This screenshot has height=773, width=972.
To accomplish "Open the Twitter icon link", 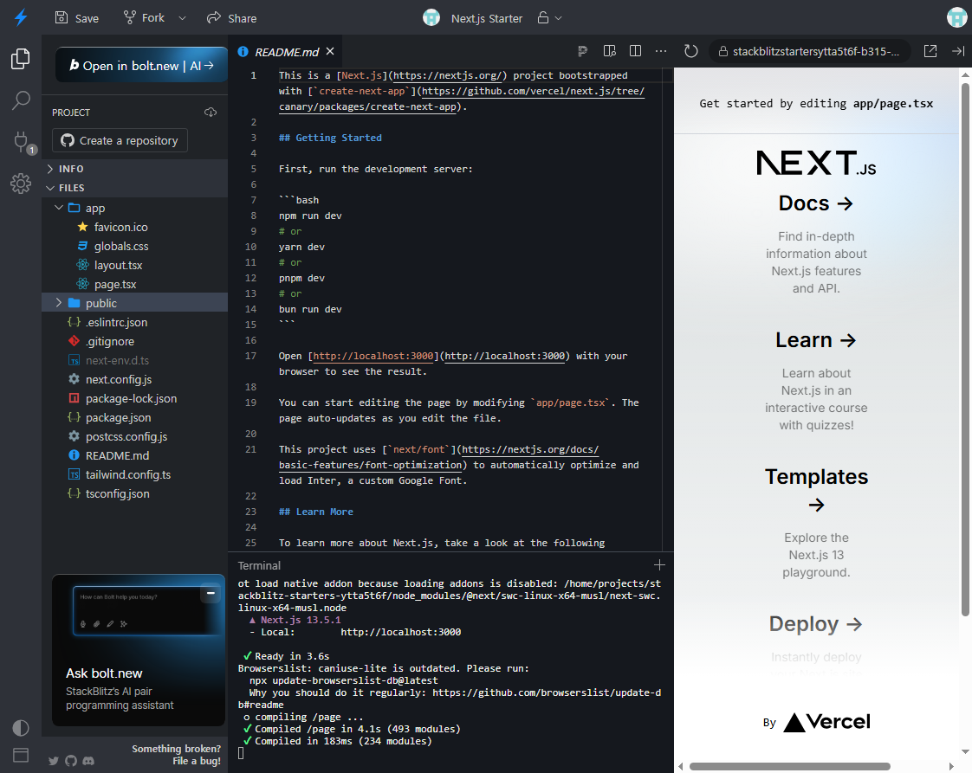I will tap(54, 761).
